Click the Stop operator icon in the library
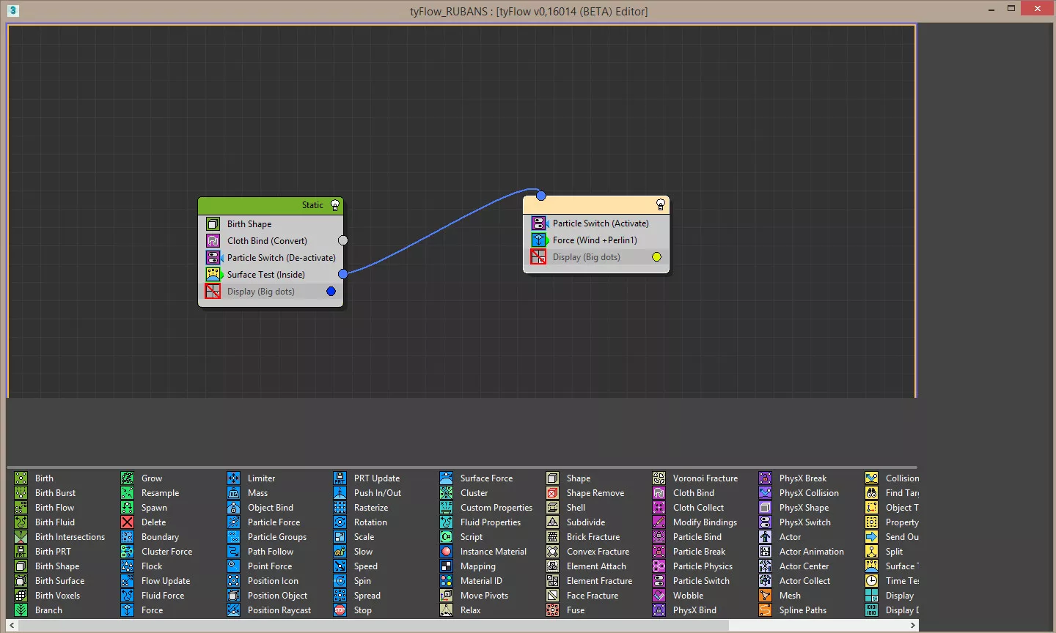Screen dimensions: 1056x633 [340, 610]
